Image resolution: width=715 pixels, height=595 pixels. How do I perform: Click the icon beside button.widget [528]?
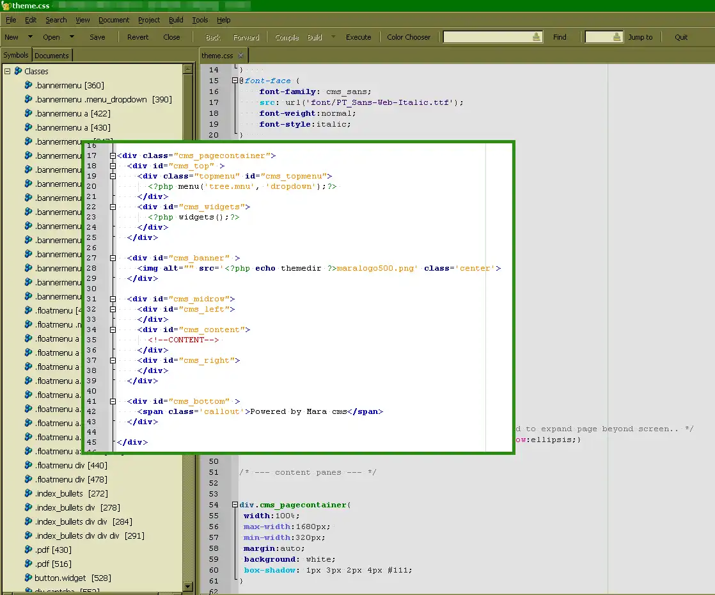click(x=28, y=578)
